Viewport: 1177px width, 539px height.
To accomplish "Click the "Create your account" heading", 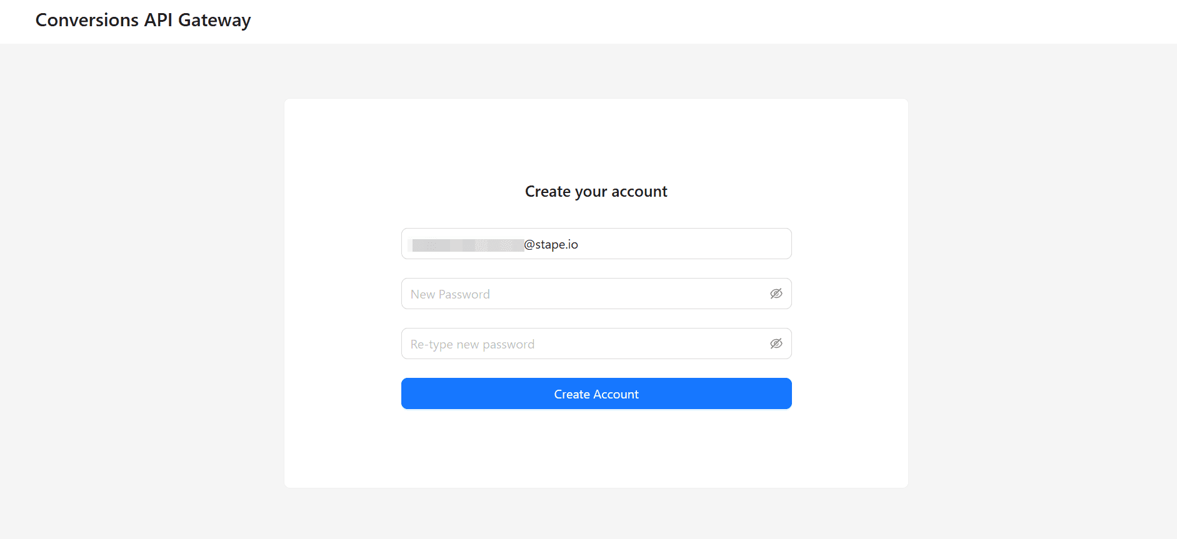I will point(596,191).
